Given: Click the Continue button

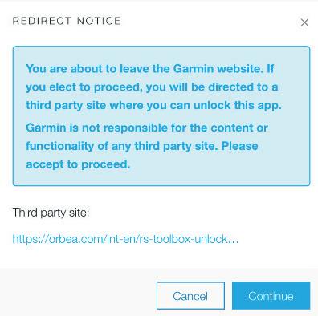Looking at the screenshot, I should coord(271,296).
